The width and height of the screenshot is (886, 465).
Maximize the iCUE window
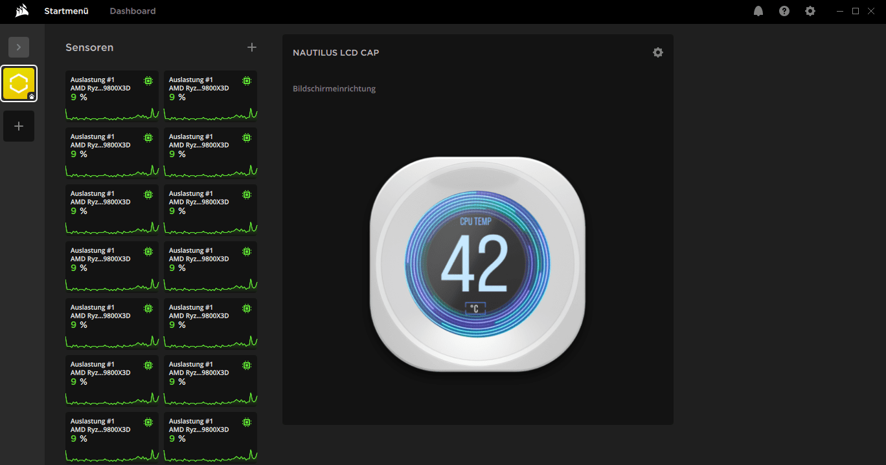856,11
